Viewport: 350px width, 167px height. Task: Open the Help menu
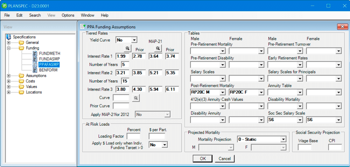(104, 15)
